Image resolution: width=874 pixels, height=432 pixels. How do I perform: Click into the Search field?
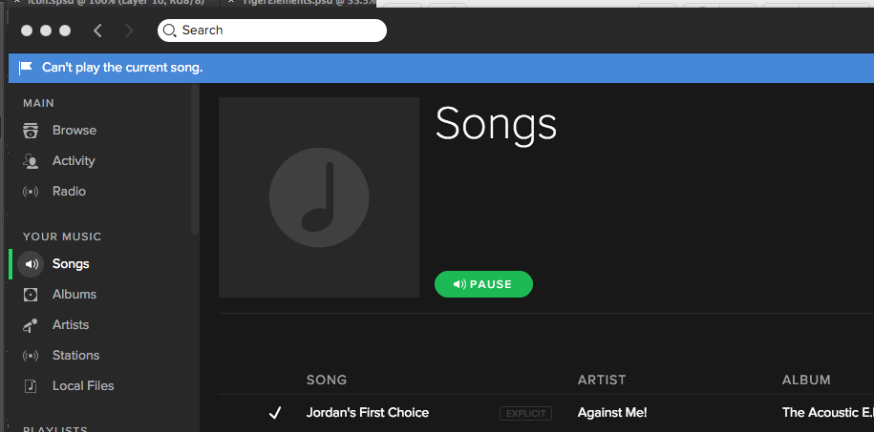pyautogui.click(x=272, y=31)
